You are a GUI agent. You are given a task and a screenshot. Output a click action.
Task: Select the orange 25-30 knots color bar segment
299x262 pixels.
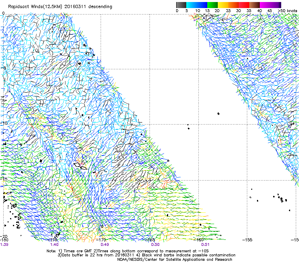click(x=234, y=5)
